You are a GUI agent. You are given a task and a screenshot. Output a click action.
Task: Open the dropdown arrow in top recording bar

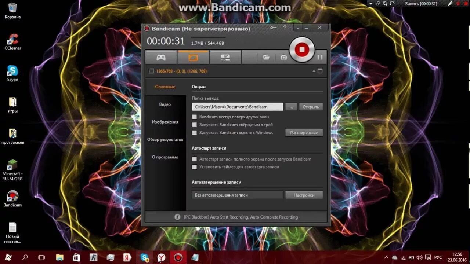[371, 4]
